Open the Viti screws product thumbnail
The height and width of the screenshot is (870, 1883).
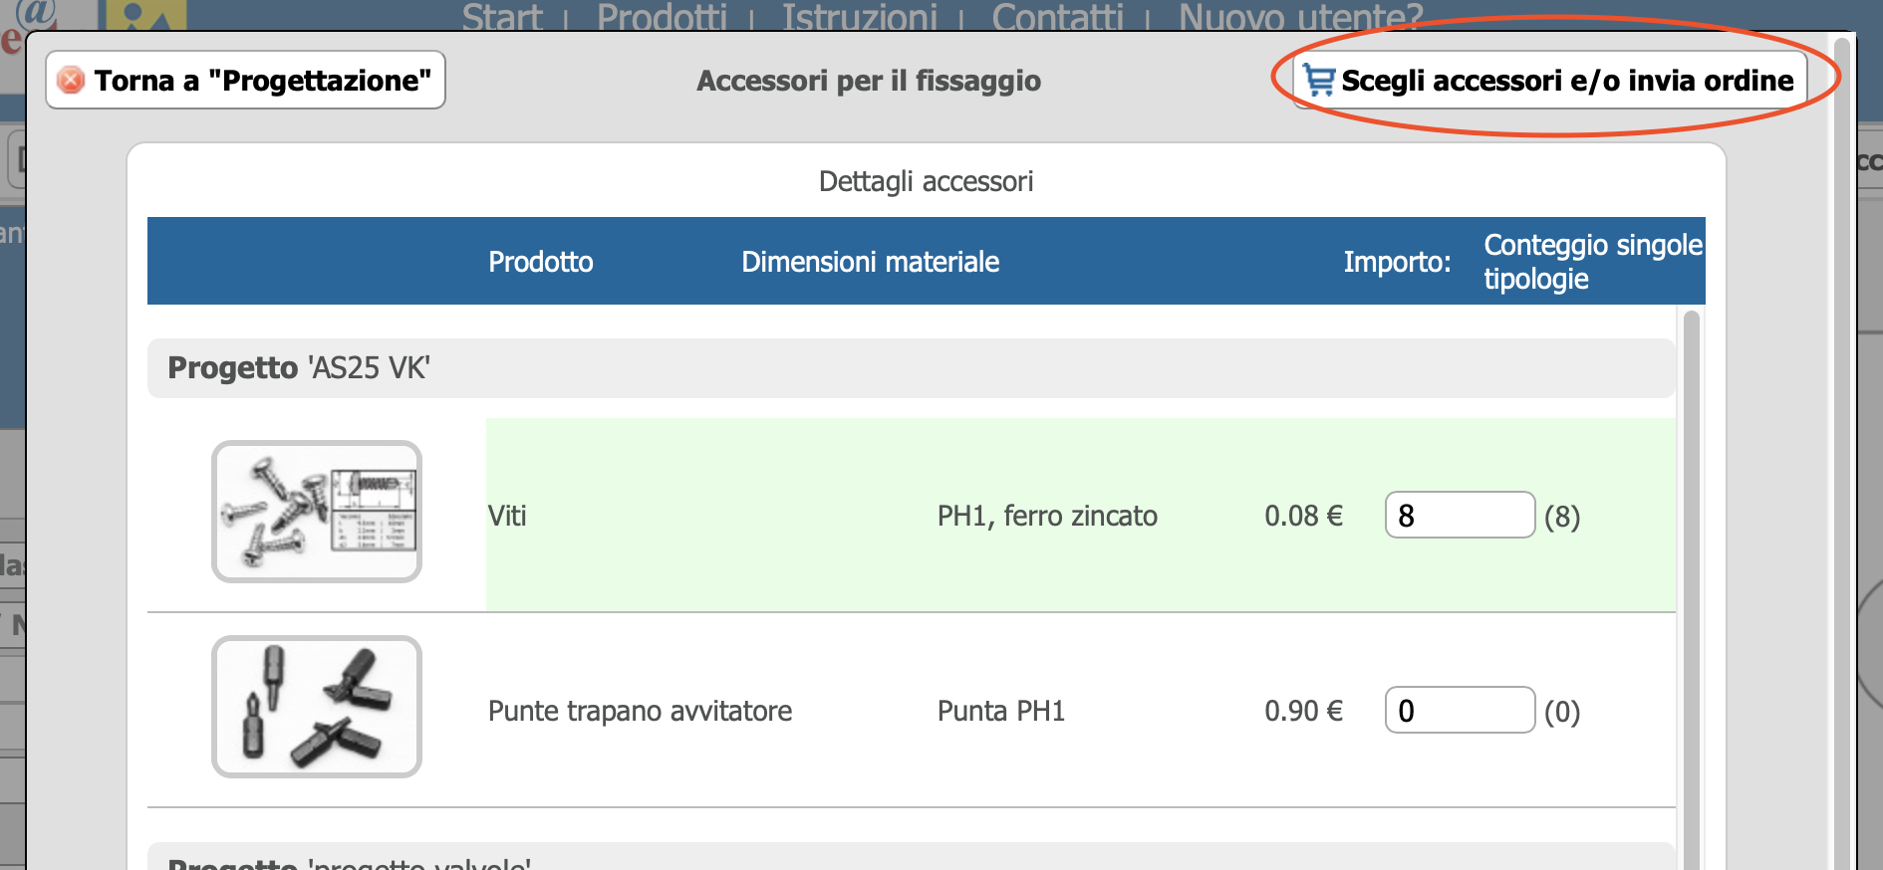[317, 512]
